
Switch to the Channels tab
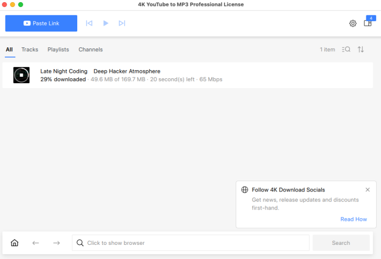pos(91,50)
